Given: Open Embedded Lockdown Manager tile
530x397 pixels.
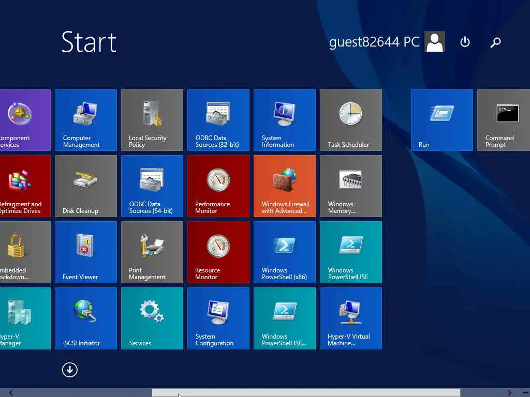Looking at the screenshot, I should pos(25,252).
